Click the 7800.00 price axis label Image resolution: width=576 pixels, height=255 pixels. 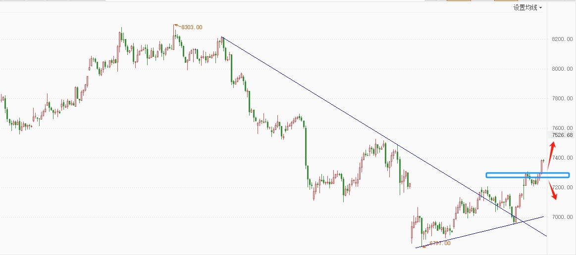(563, 98)
